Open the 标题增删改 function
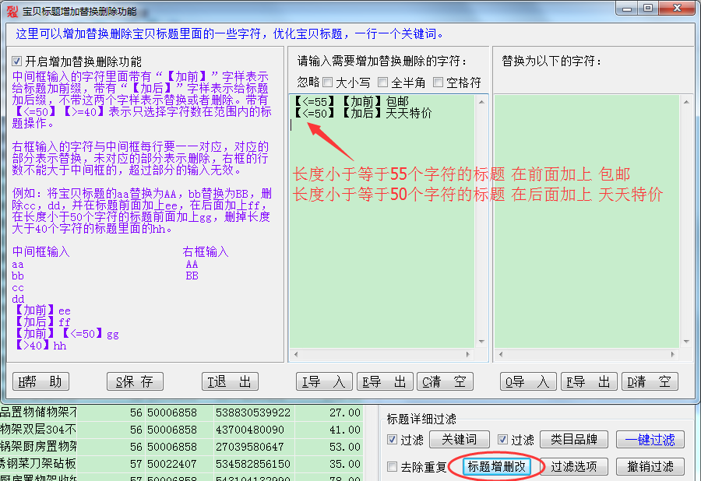701x481 pixels. click(x=497, y=467)
